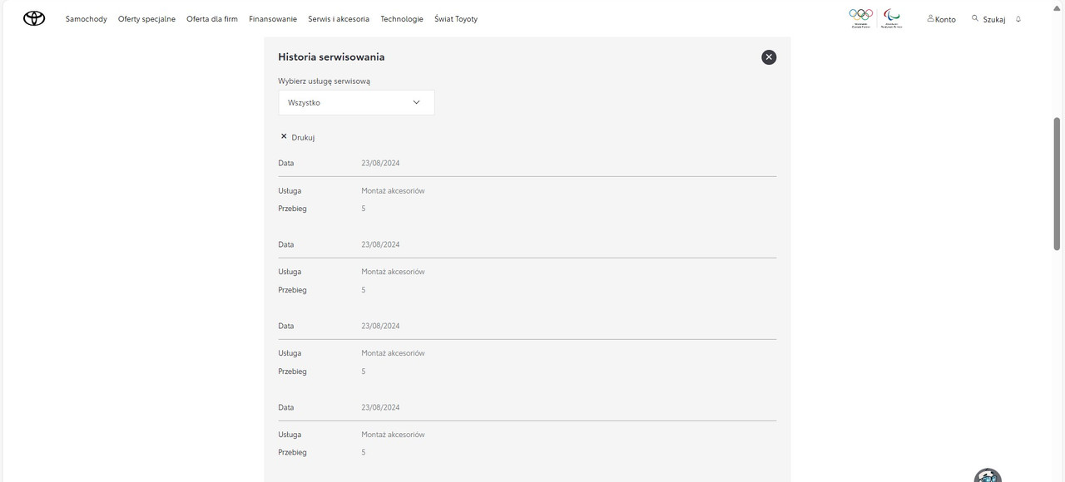This screenshot has height=482, width=1065.
Task: Click the Olympic rings logo
Action: [x=861, y=18]
